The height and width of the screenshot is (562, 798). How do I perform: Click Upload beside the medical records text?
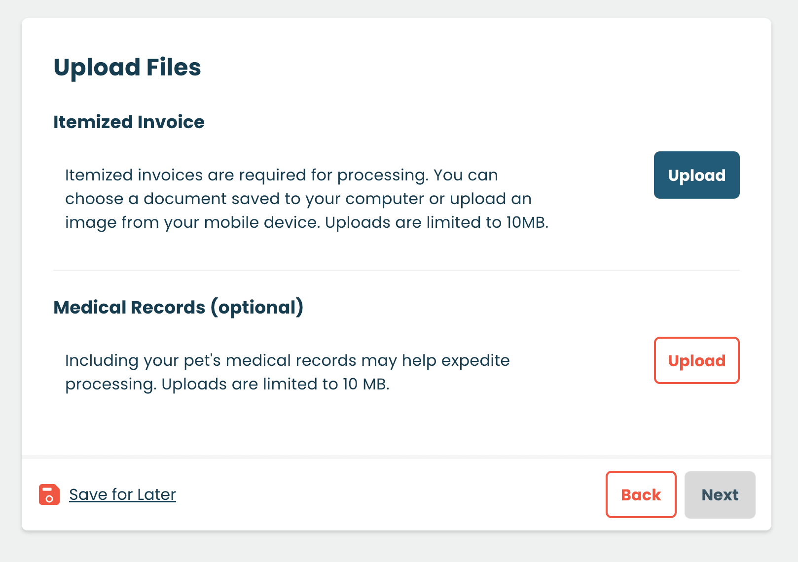(x=696, y=360)
